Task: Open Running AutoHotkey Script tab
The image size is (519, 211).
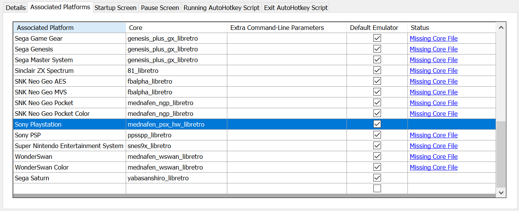Action: [222, 8]
